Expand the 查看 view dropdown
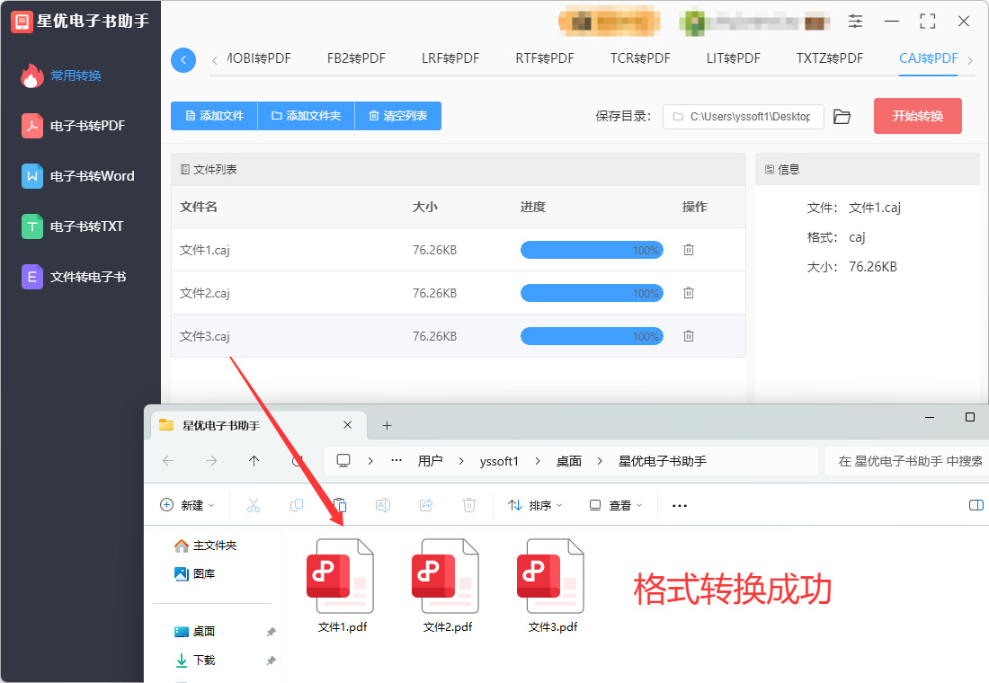989x683 pixels. pos(616,505)
